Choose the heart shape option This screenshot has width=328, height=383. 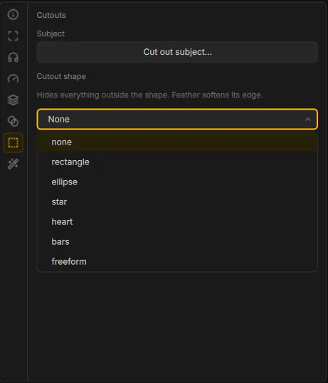[177, 222]
